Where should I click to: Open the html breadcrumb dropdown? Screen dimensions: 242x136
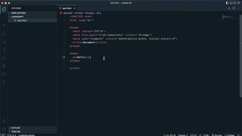pos(79,13)
